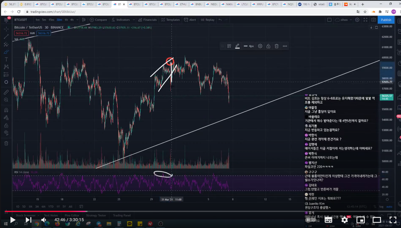This screenshot has width=401, height=228.
Task: Select the 4h timeframe
Action: pyautogui.click(x=72, y=20)
